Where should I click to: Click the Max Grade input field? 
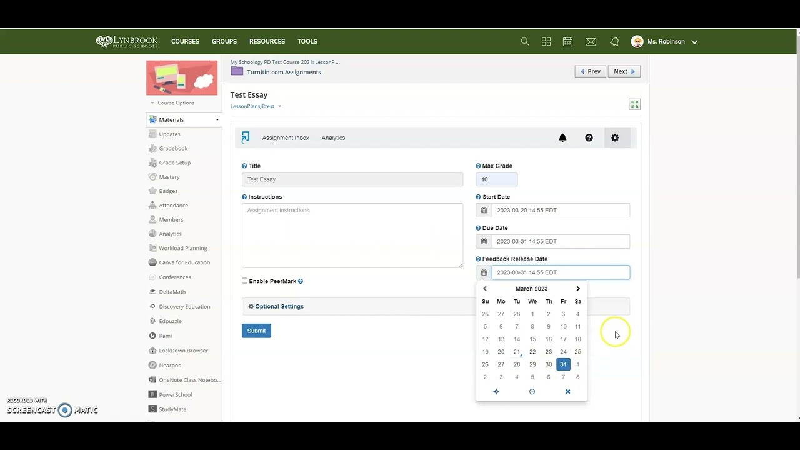497,179
